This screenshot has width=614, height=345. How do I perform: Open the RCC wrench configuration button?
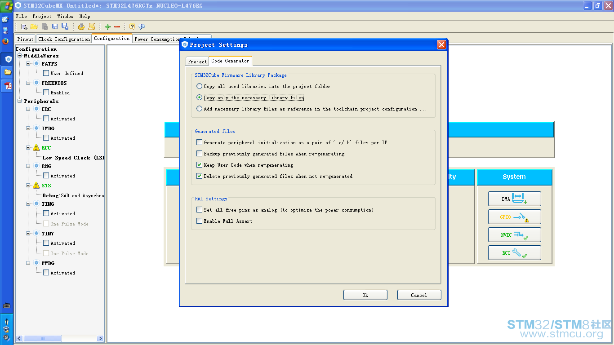pos(515,252)
